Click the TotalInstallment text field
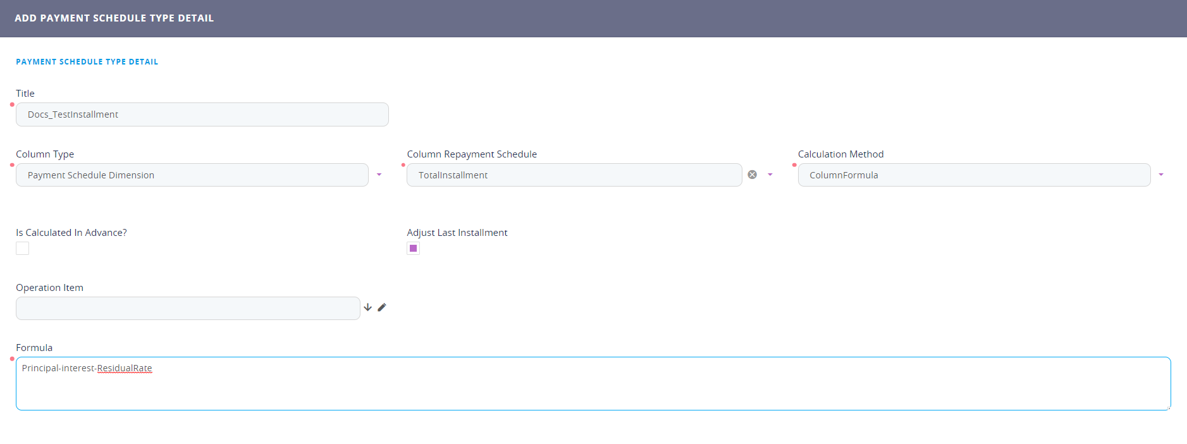 click(574, 175)
